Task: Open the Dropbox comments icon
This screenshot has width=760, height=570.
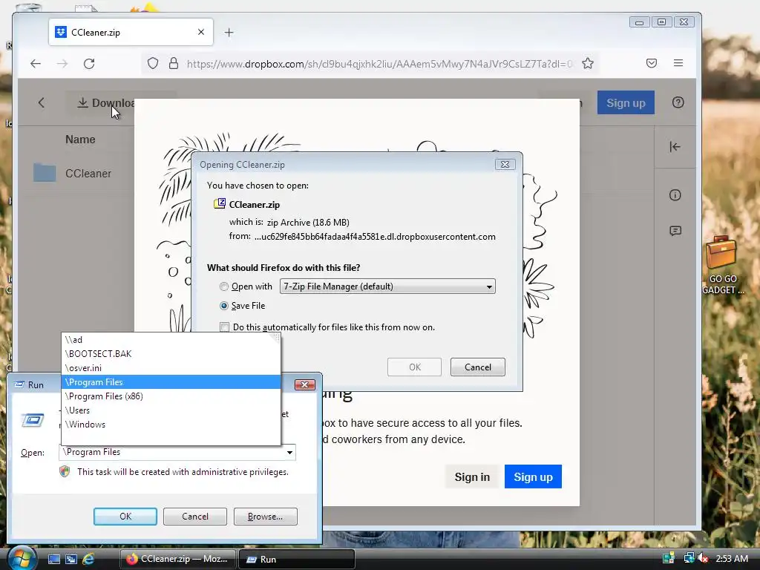Action: tap(675, 231)
